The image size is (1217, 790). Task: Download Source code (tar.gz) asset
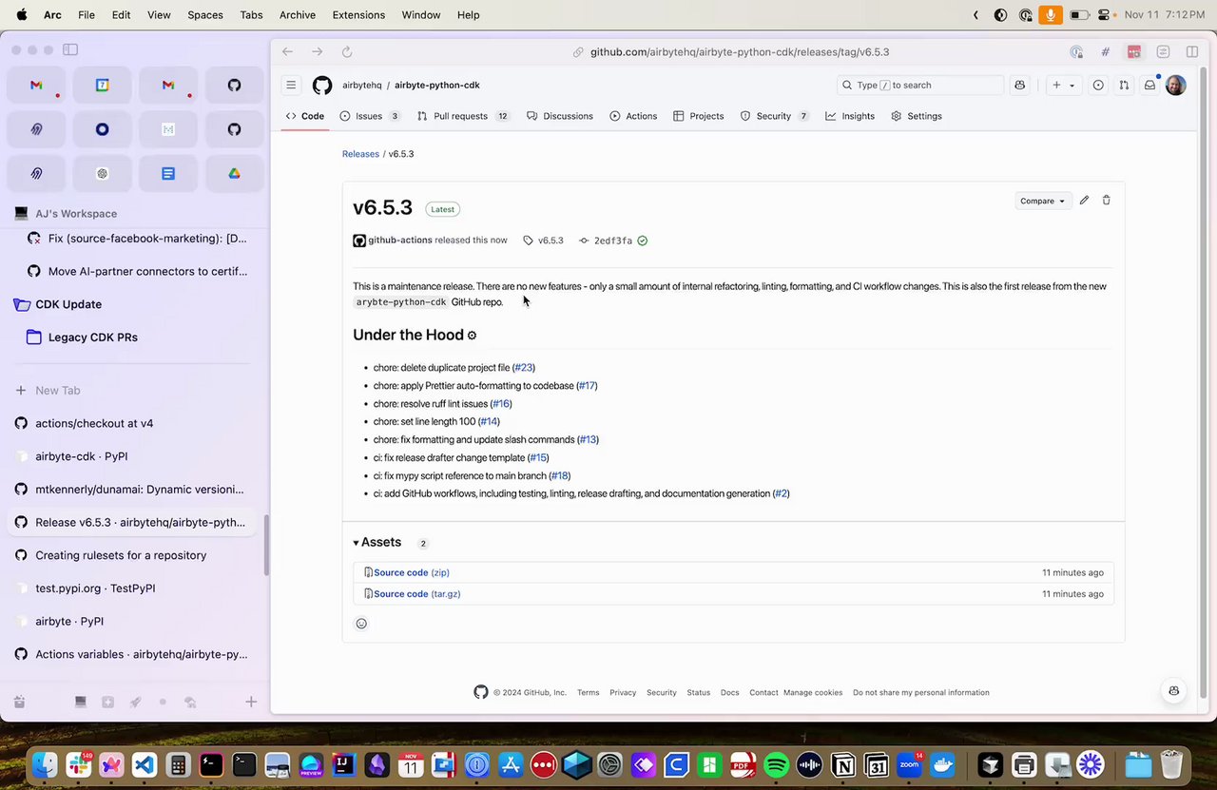[x=416, y=594]
